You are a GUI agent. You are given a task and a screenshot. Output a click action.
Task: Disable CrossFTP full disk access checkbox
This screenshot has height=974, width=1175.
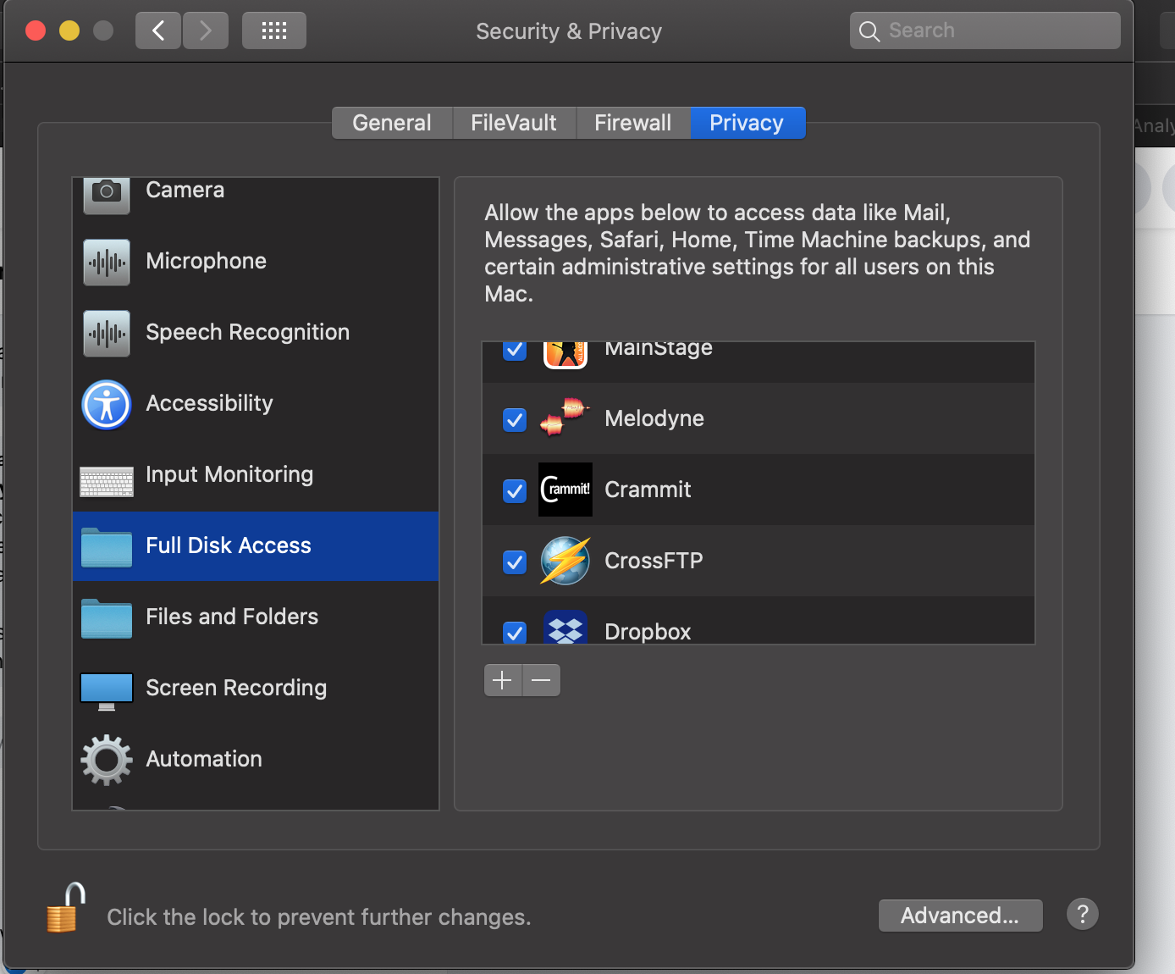[x=515, y=562]
